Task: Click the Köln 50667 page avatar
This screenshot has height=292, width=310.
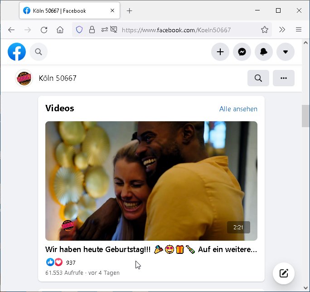Action: tap(24, 78)
